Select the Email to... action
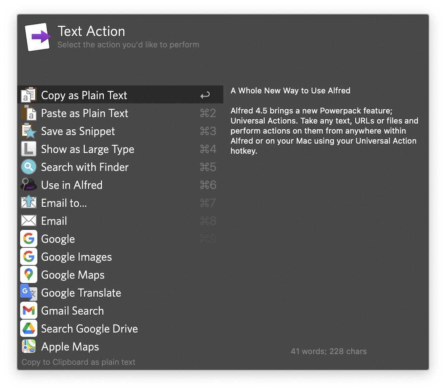This screenshot has width=446, height=390. [120, 203]
